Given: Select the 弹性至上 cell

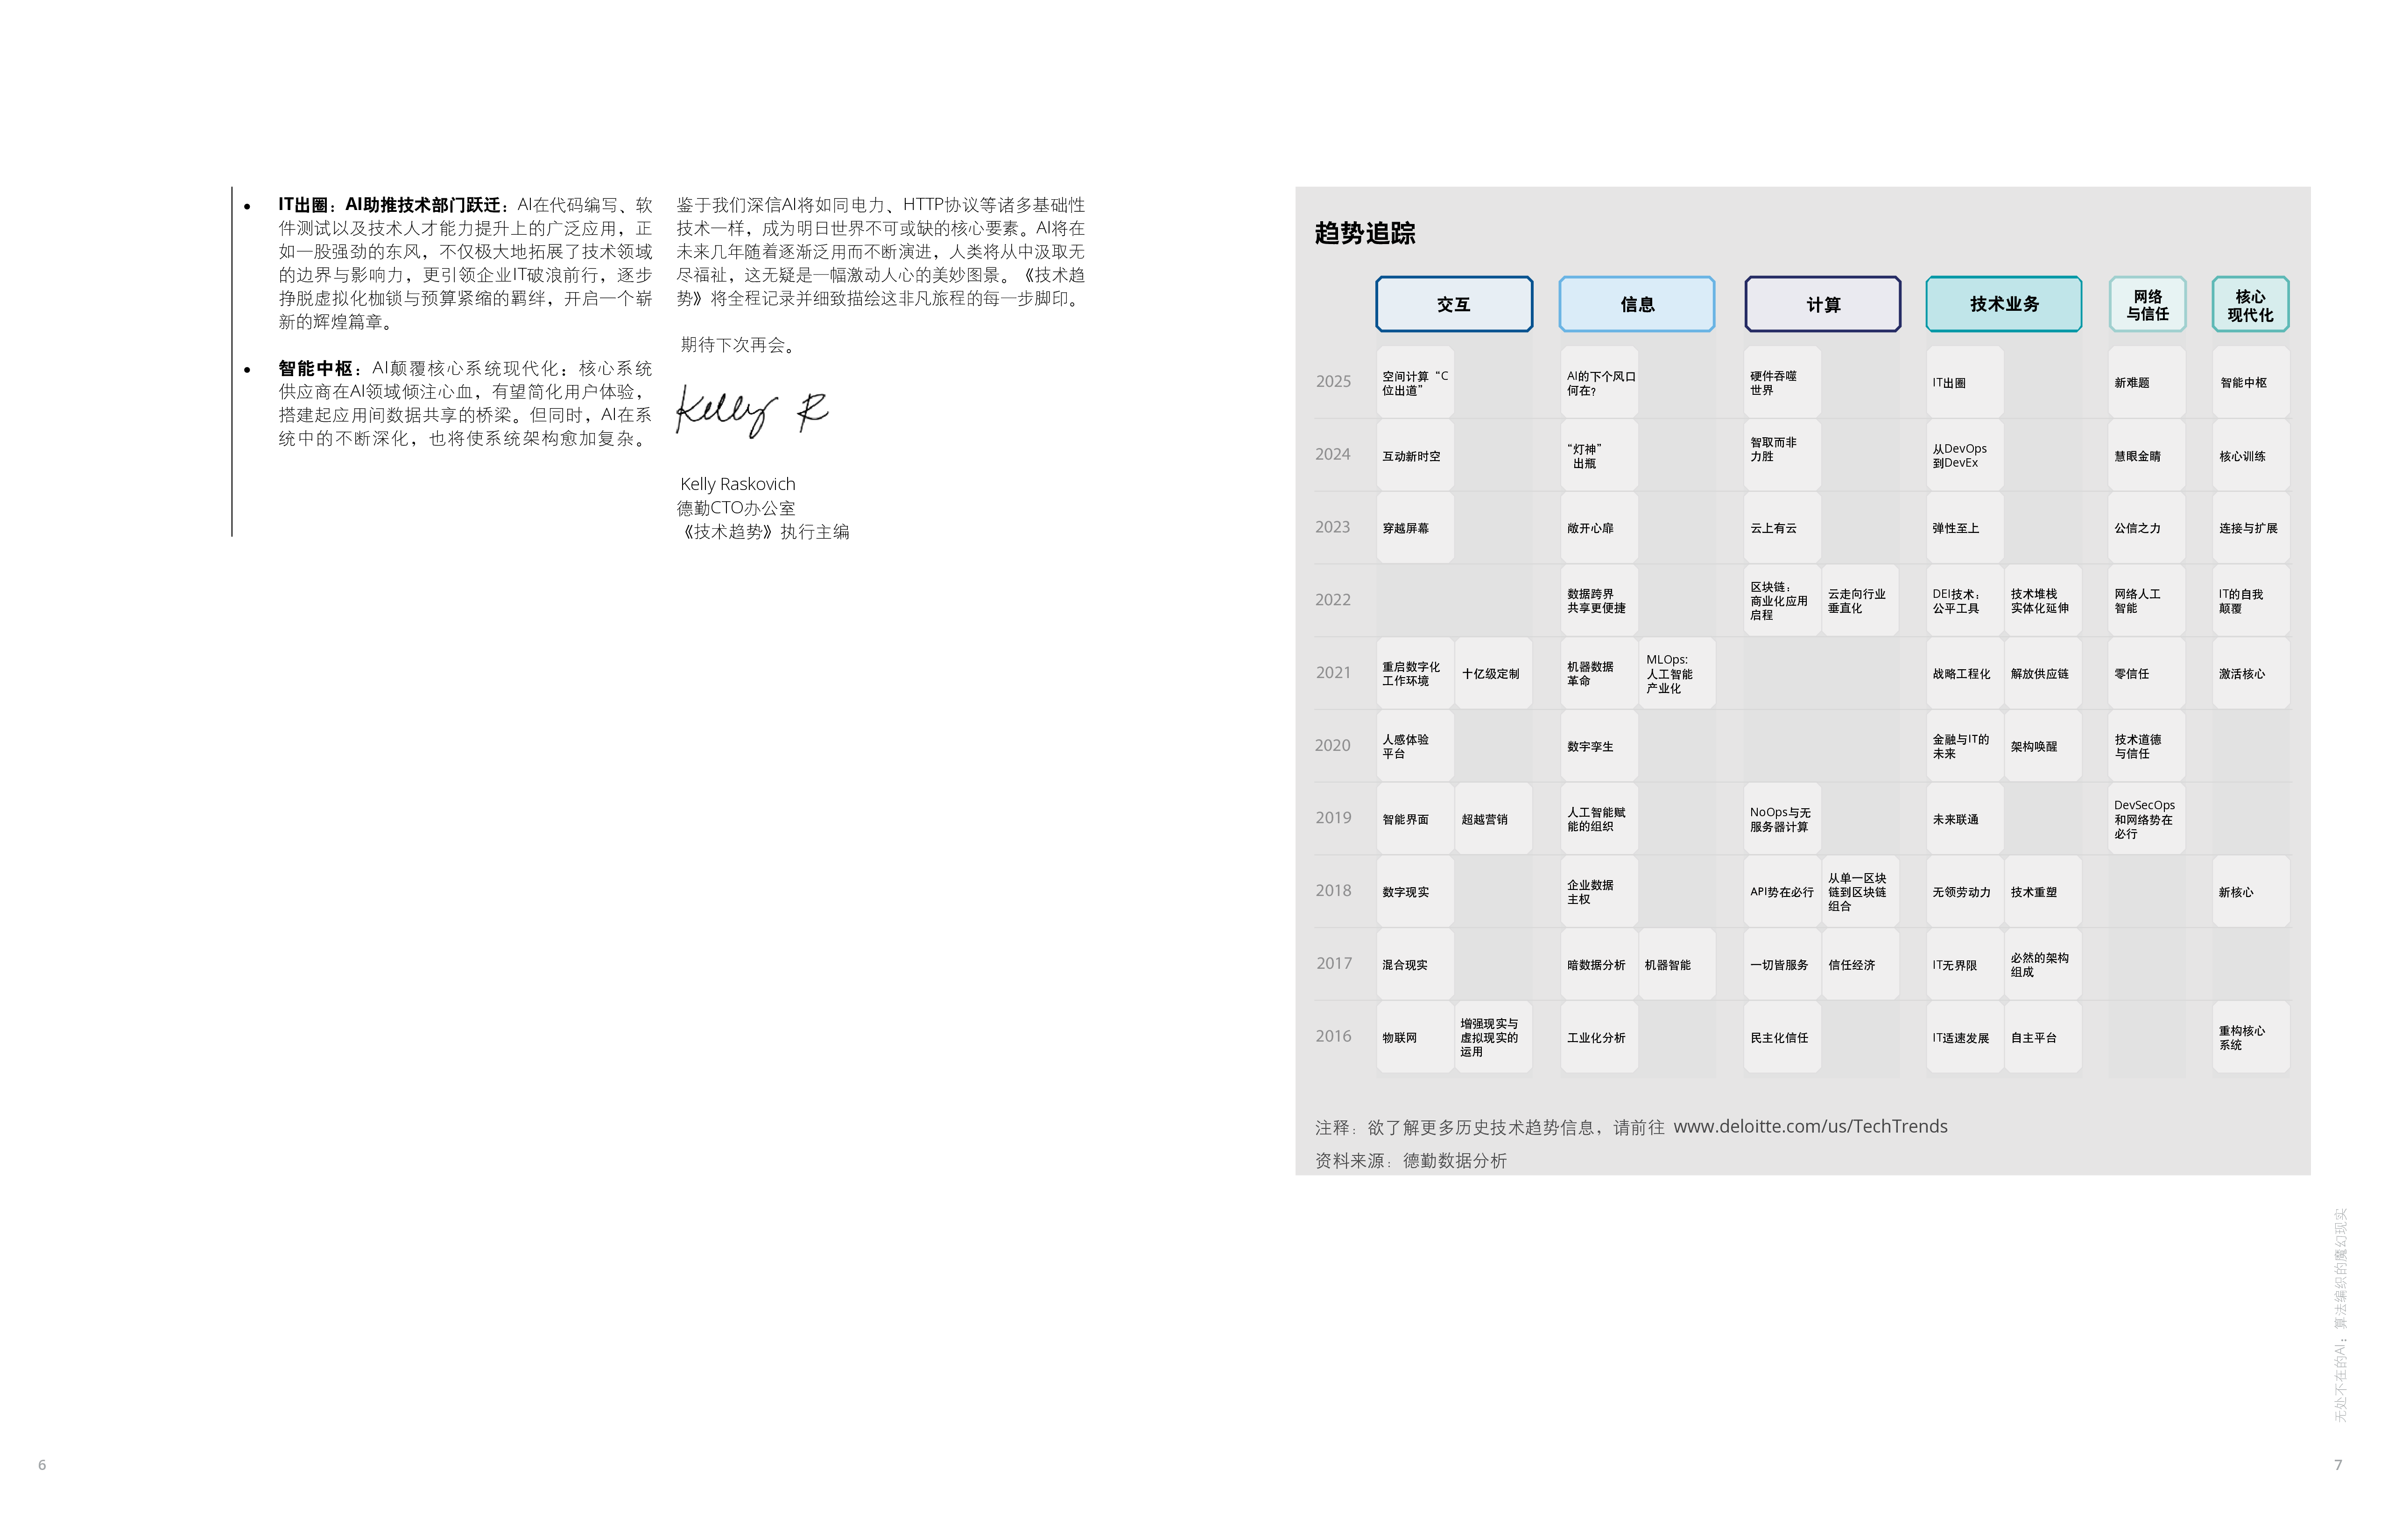Looking at the screenshot, I should 1965,527.
